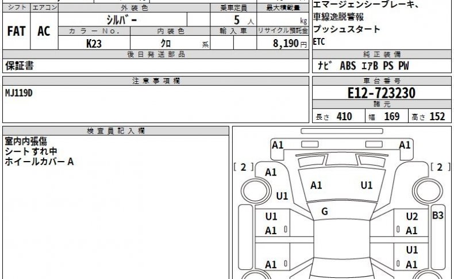Screen dimensions: 454x279
Task: Click the 輸入車 header
Action: 233,31
